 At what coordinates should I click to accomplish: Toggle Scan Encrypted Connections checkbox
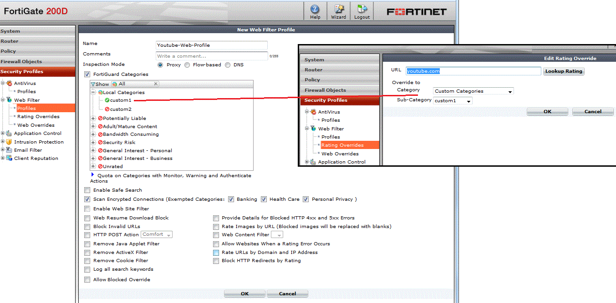pos(87,199)
